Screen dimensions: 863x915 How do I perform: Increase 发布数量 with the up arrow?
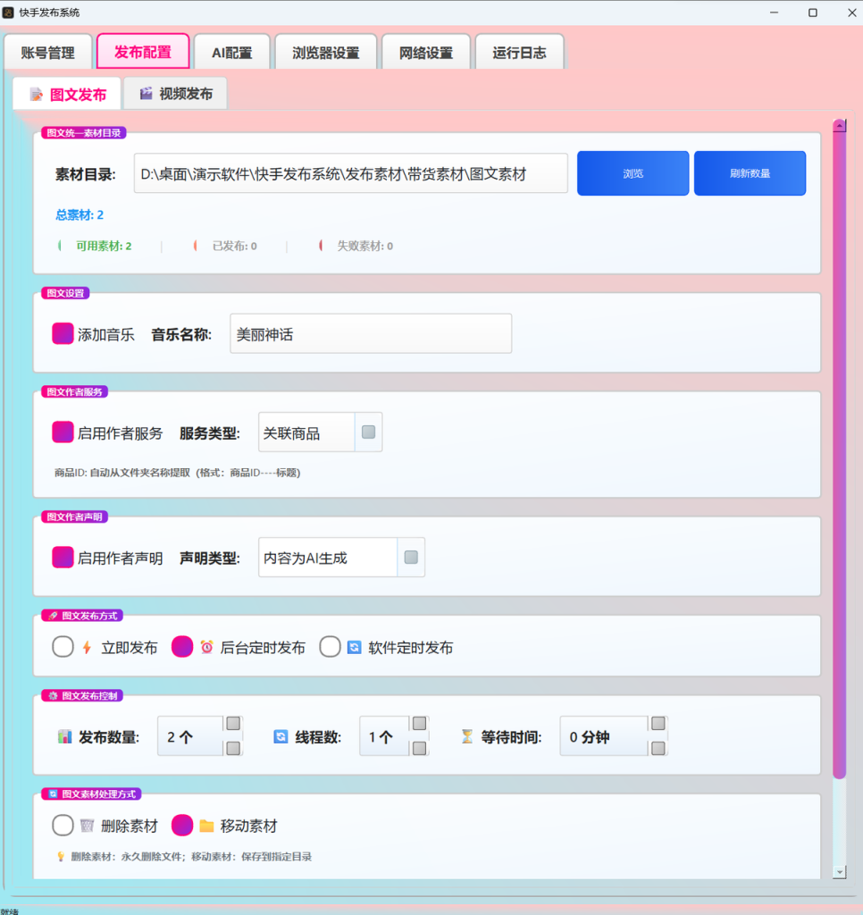(233, 724)
